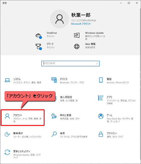Open the OneDrive サインイン label
Screen dimensions: 141x164
tap(50, 36)
